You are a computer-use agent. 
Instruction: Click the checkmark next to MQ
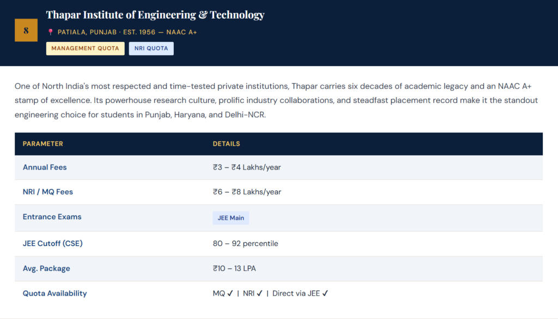pos(230,293)
